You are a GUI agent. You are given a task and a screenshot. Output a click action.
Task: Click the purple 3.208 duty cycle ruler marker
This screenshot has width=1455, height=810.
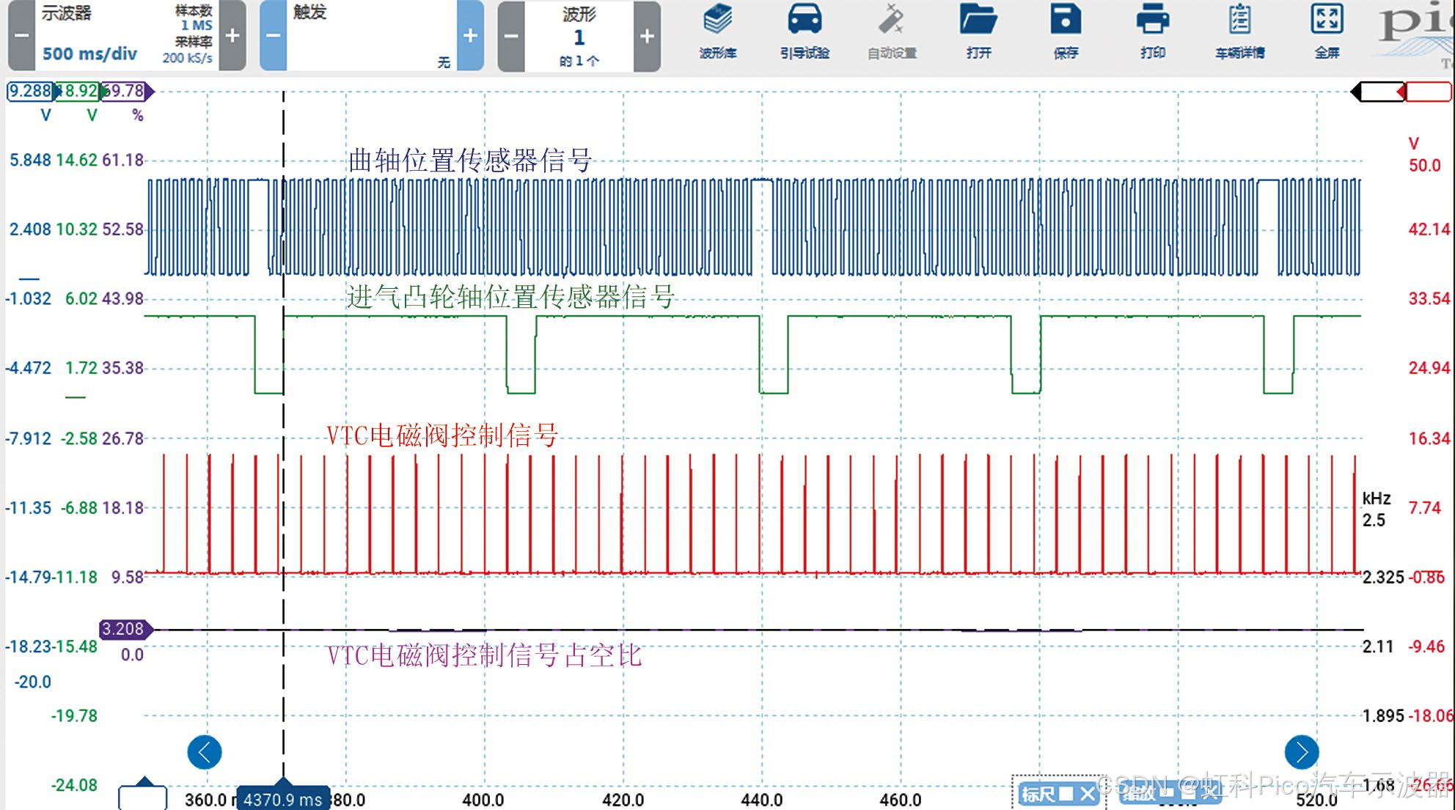click(124, 629)
